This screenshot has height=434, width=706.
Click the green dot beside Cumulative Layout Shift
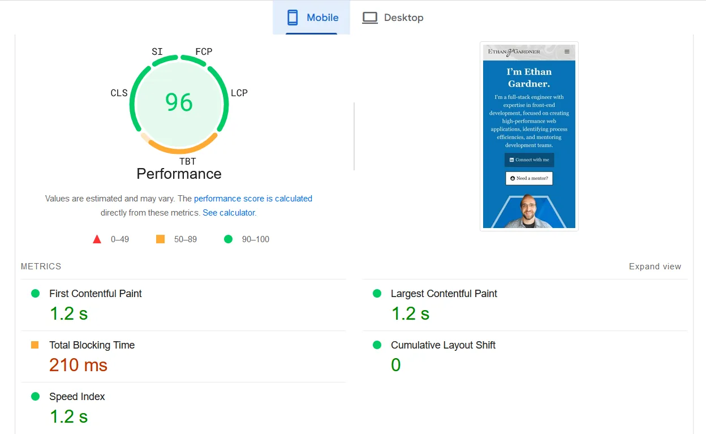click(x=377, y=345)
